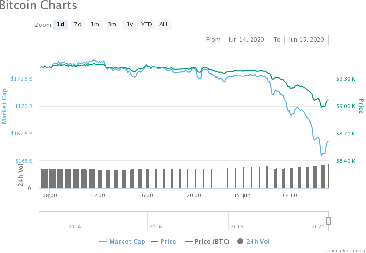Image resolution: width=366 pixels, height=253 pixels.
Task: Click the 24h Vol axis title
Action: coord(21,175)
